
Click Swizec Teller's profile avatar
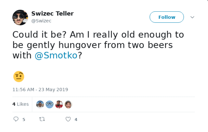20,17
